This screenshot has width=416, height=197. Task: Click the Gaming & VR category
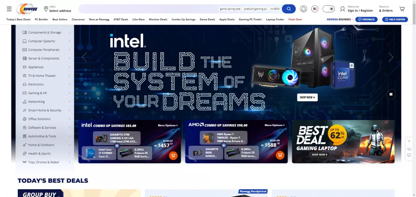[46, 93]
